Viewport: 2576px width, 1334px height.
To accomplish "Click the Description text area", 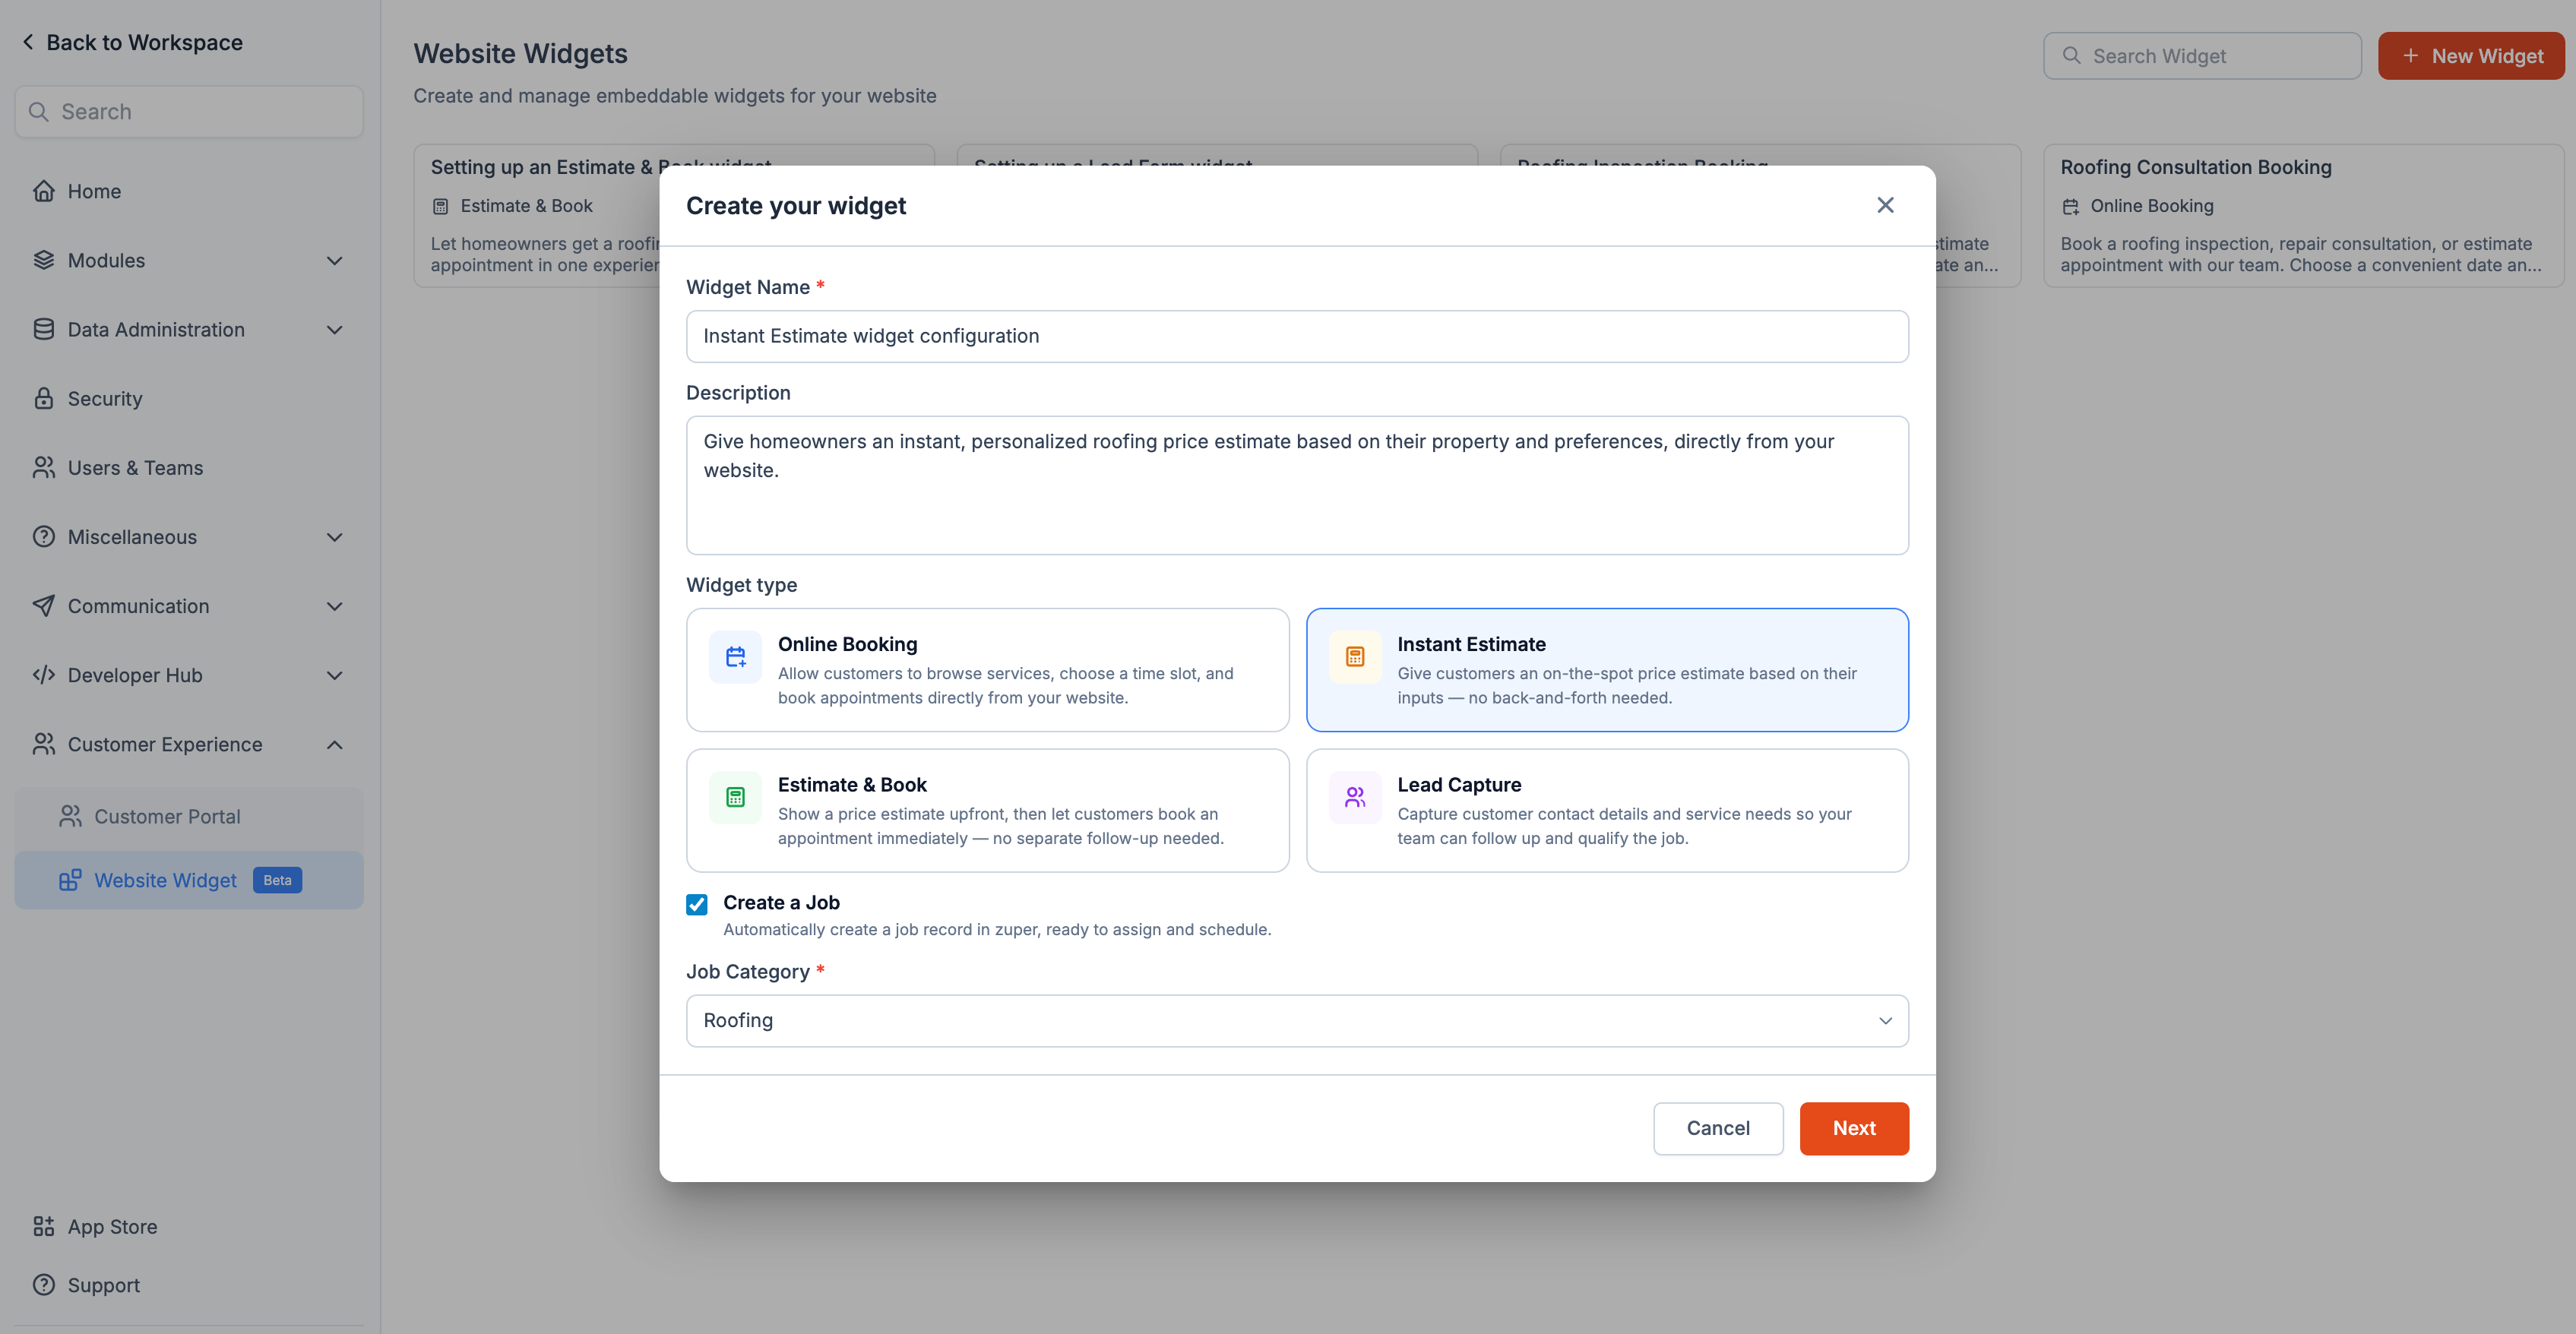I will (x=1297, y=485).
